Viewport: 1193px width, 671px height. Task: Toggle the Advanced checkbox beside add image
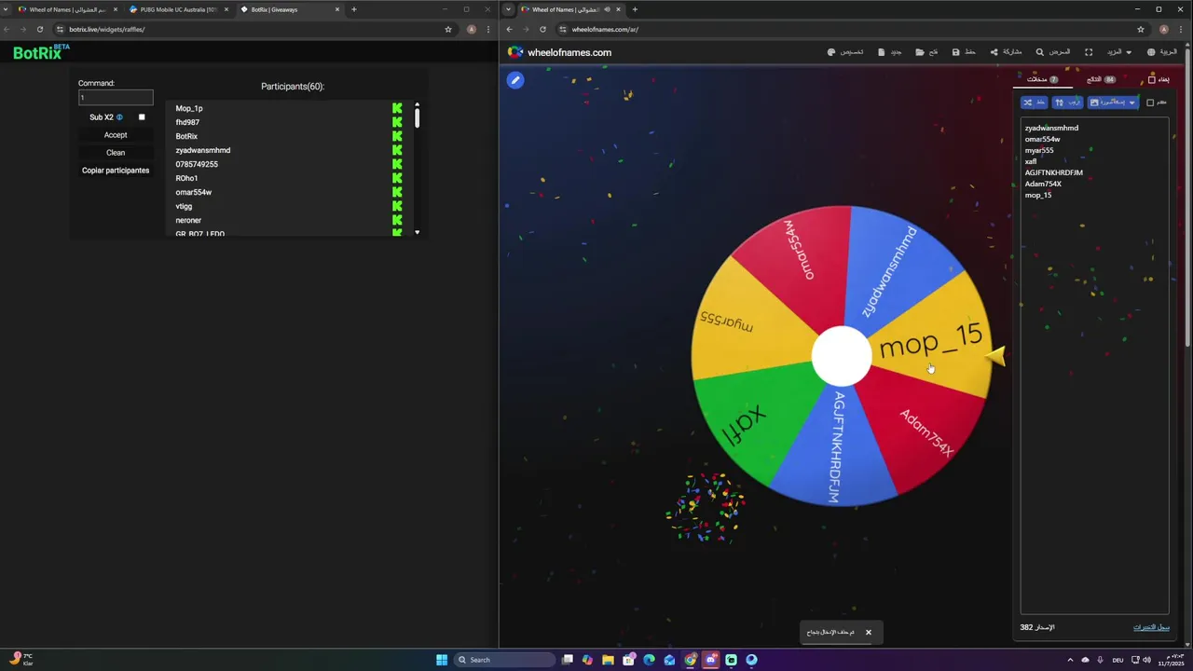[x=1150, y=103]
